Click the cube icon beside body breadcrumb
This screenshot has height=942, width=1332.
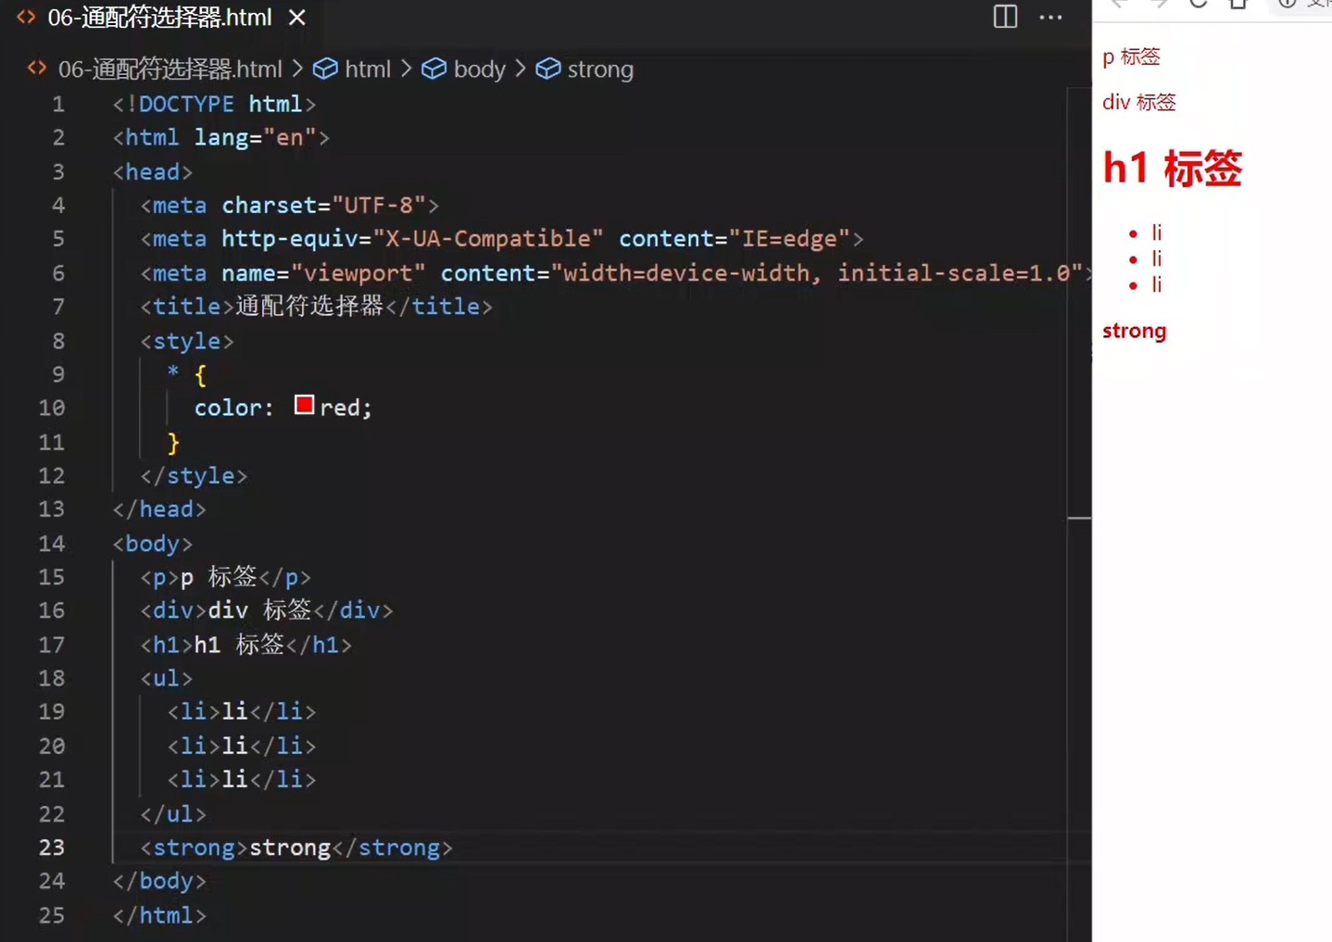(434, 69)
